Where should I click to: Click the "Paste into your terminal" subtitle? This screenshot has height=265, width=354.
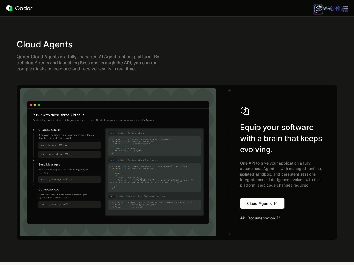click(93, 120)
